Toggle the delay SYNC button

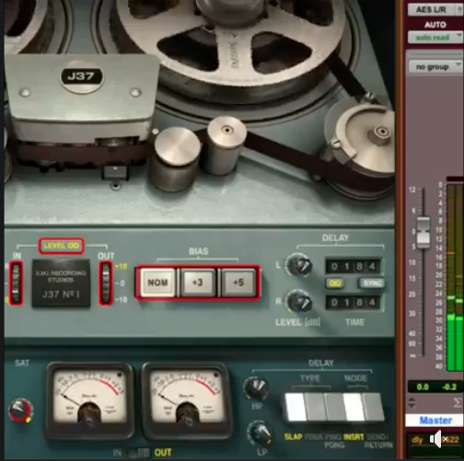(x=371, y=282)
